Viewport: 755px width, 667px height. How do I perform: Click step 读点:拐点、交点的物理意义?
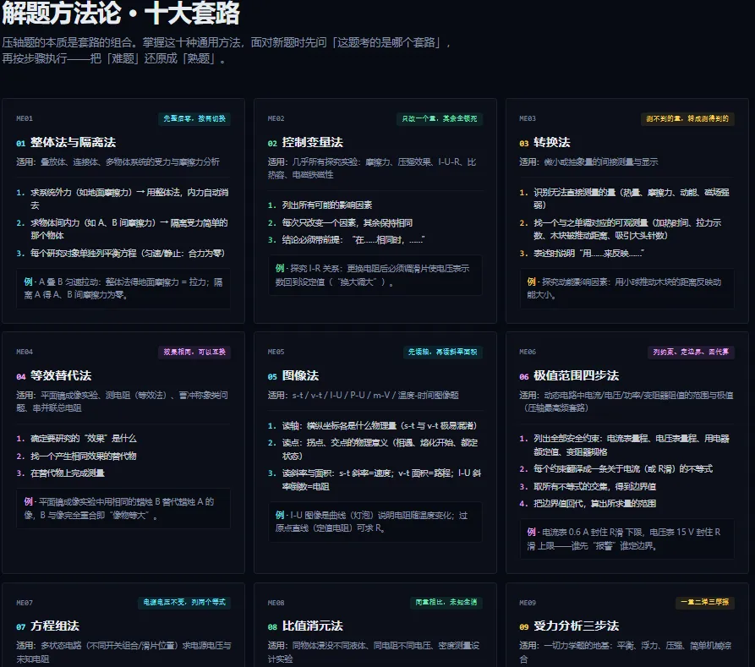(x=373, y=449)
